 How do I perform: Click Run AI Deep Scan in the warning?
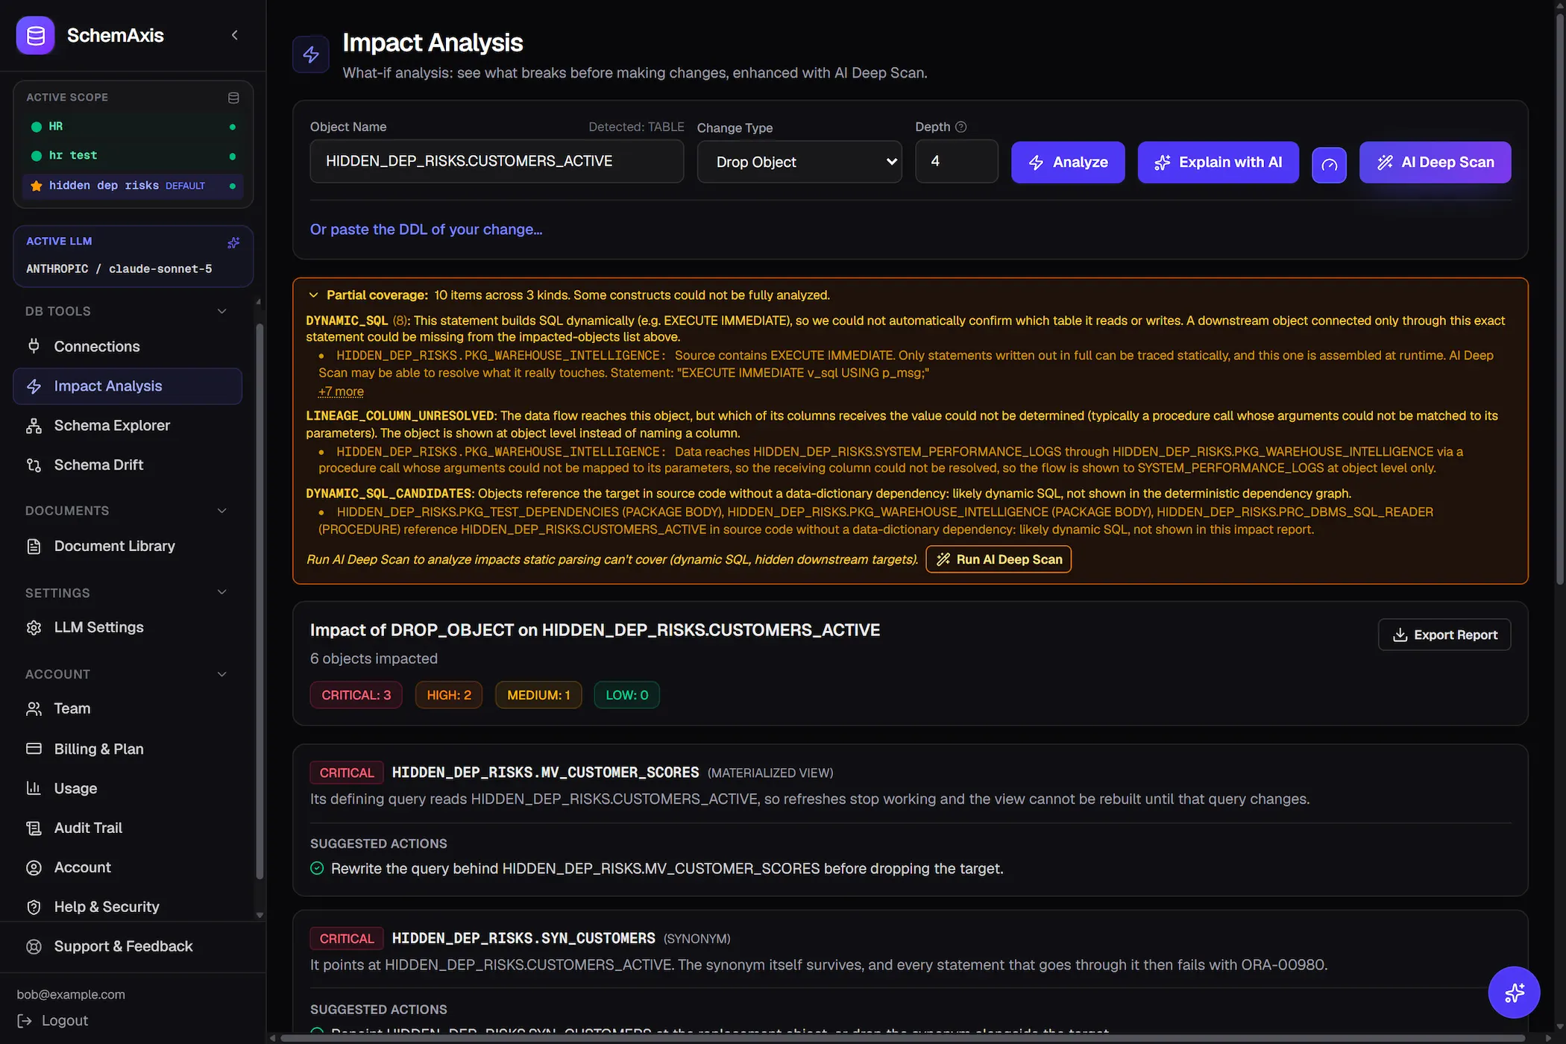click(x=999, y=559)
